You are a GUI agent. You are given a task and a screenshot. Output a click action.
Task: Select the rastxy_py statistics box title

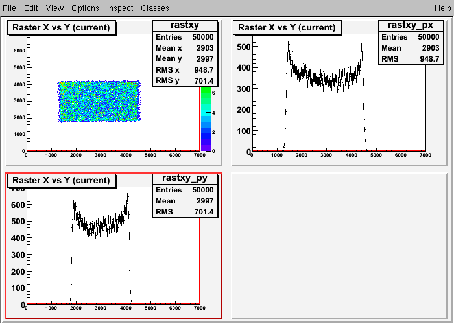click(185, 178)
